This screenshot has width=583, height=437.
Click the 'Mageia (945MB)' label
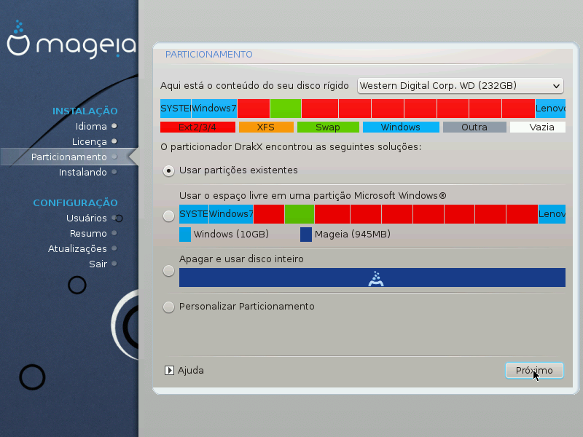(353, 235)
